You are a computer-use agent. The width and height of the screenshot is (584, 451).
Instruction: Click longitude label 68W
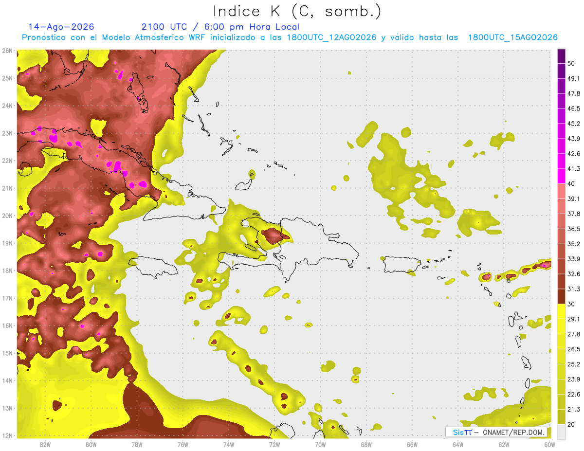[366, 444]
